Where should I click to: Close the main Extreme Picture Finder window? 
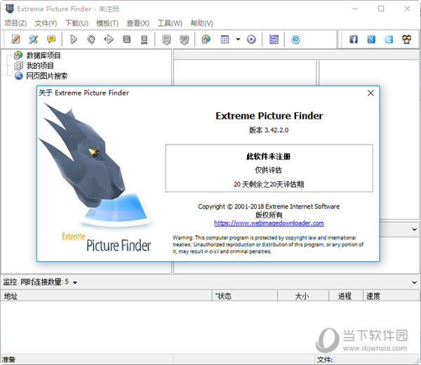(407, 9)
